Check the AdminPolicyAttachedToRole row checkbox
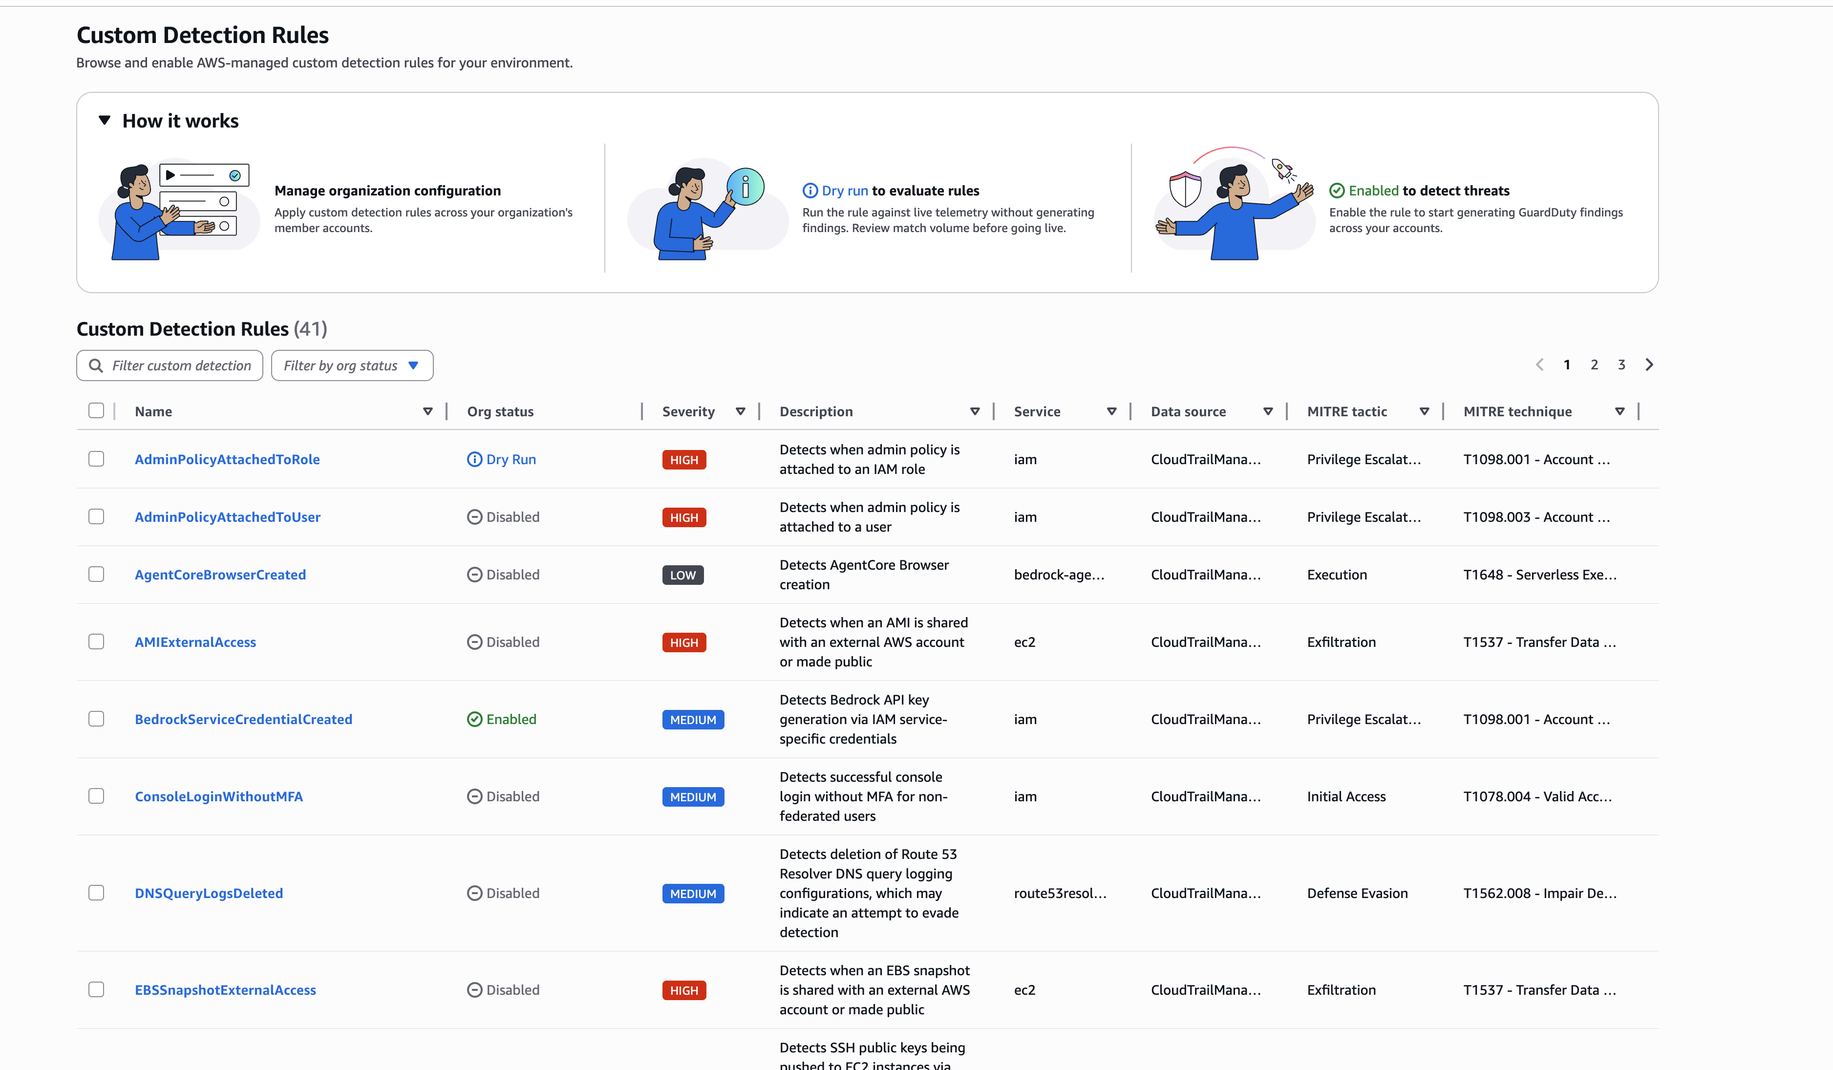Screen dimensions: 1833x1070 click(96, 459)
